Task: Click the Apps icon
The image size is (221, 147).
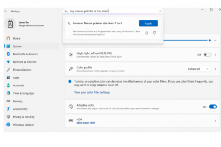Action: (8, 77)
